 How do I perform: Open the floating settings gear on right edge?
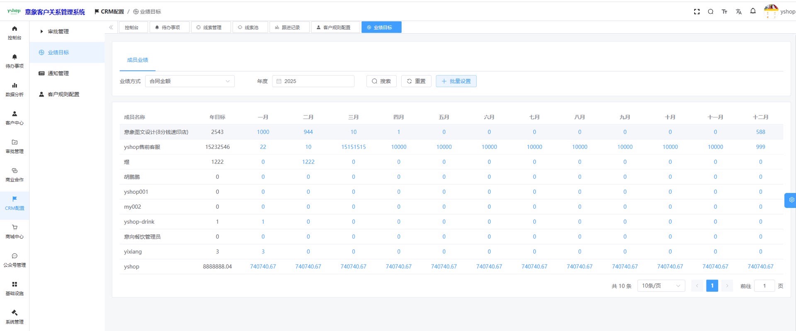point(791,200)
